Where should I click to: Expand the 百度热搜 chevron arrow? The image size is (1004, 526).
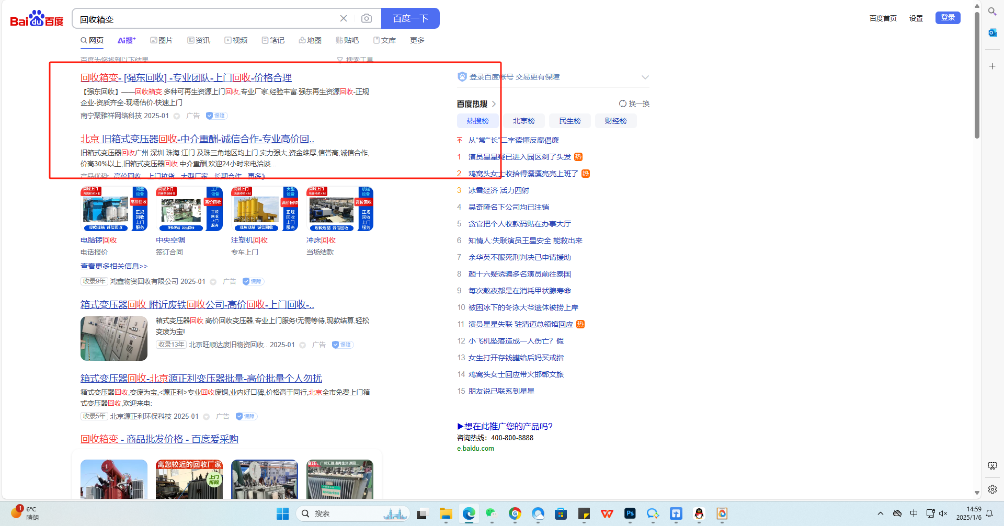(x=494, y=104)
